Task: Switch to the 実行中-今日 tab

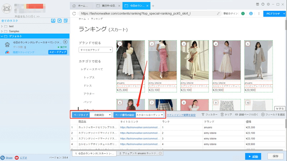Action: (108, 6)
